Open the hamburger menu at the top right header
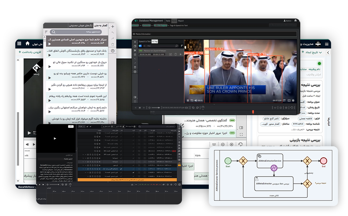This screenshot has height=216, width=348. pos(327,44)
